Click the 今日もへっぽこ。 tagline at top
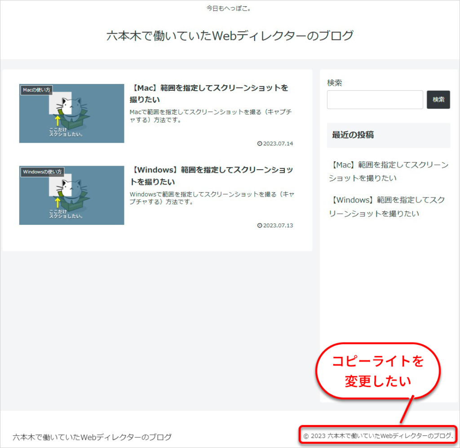Screen dimensions: 460x448 (x=229, y=9)
